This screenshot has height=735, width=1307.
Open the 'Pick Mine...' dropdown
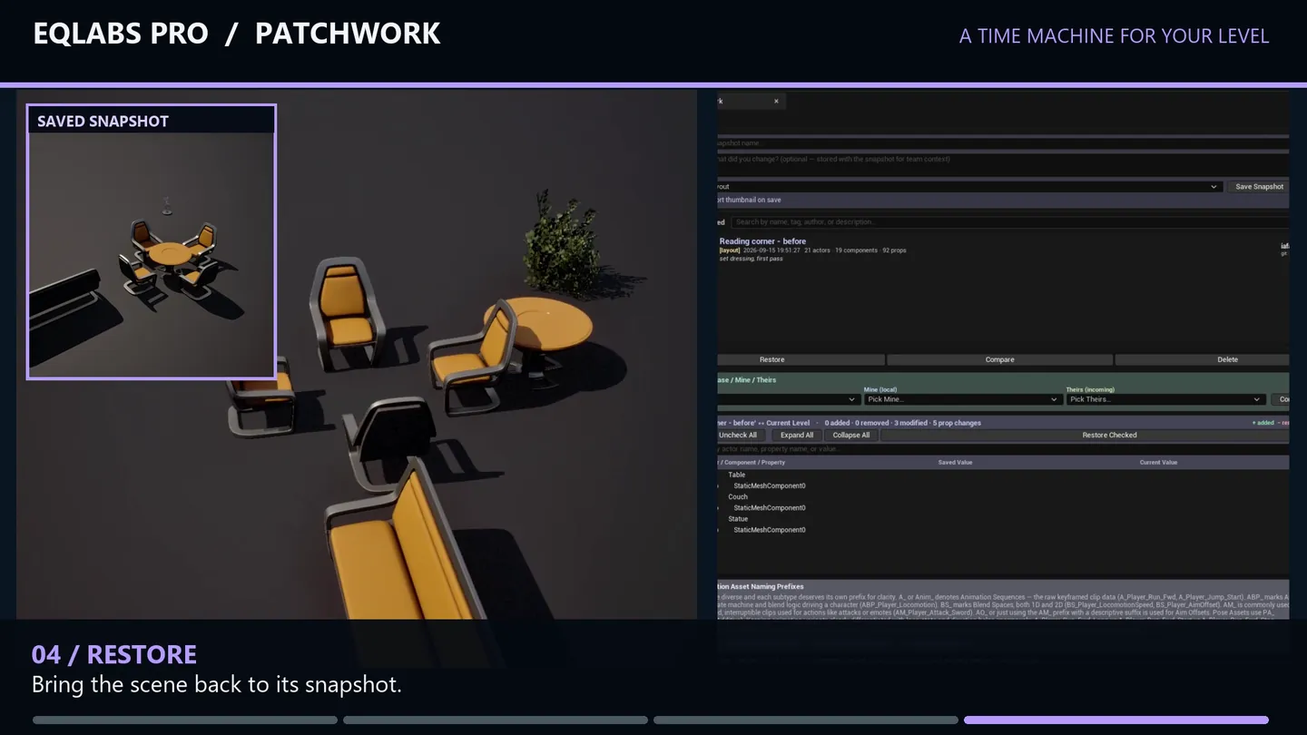(x=962, y=399)
